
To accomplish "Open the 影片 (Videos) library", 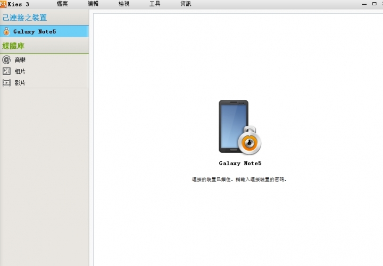I will [x=20, y=83].
